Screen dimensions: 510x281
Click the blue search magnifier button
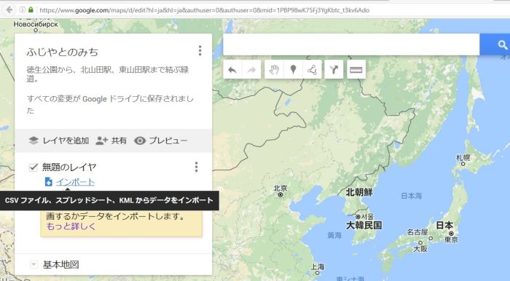[x=502, y=44]
